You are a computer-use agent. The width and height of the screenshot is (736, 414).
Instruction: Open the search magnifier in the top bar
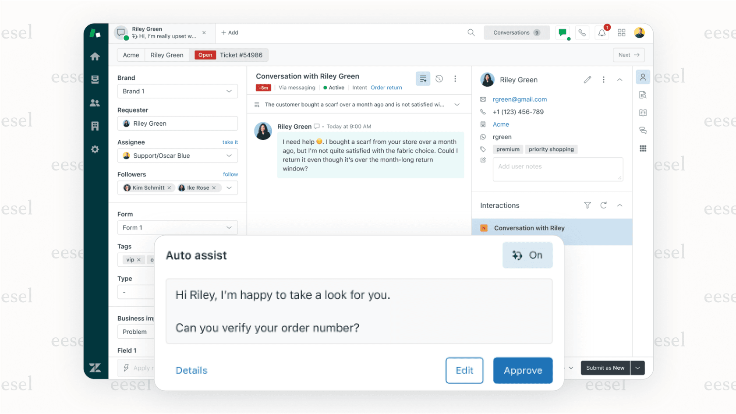coord(471,32)
